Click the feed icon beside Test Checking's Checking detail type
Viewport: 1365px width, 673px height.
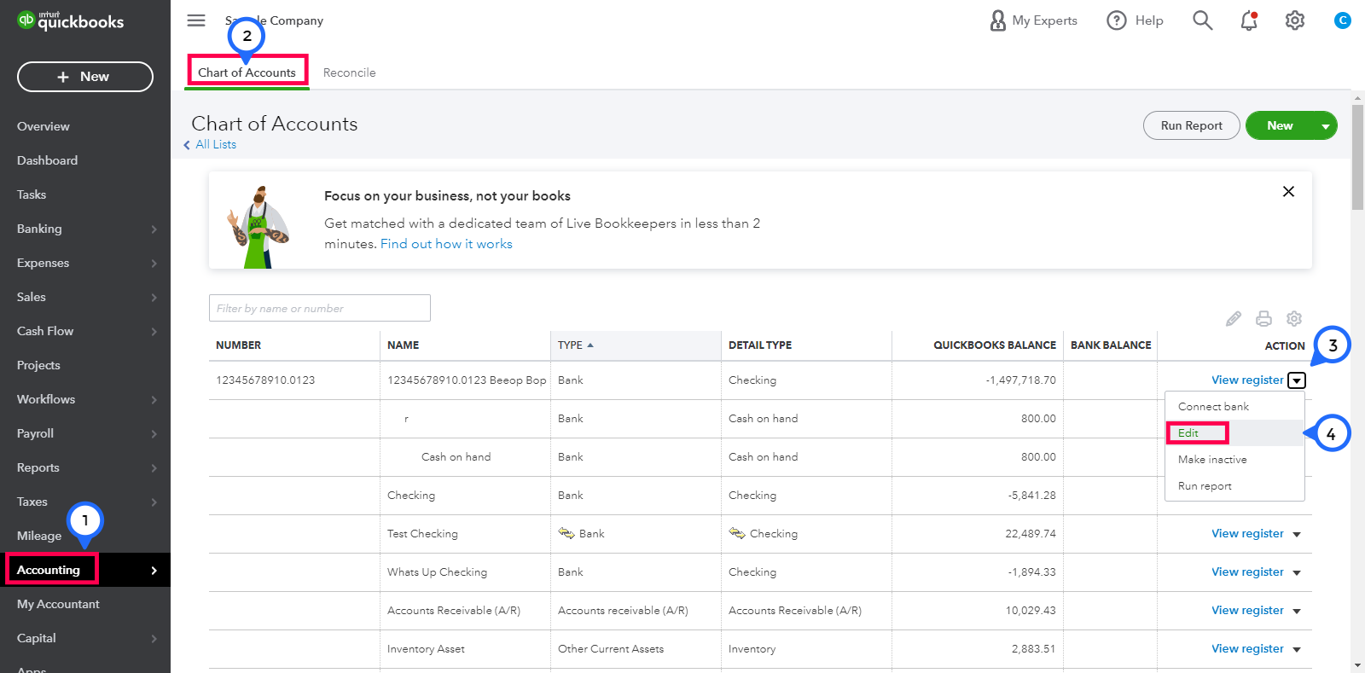point(737,533)
